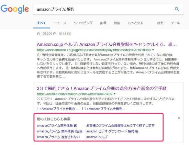This screenshot has height=145, width=189.
Task: Click the Google logo
Action: click(15, 9)
